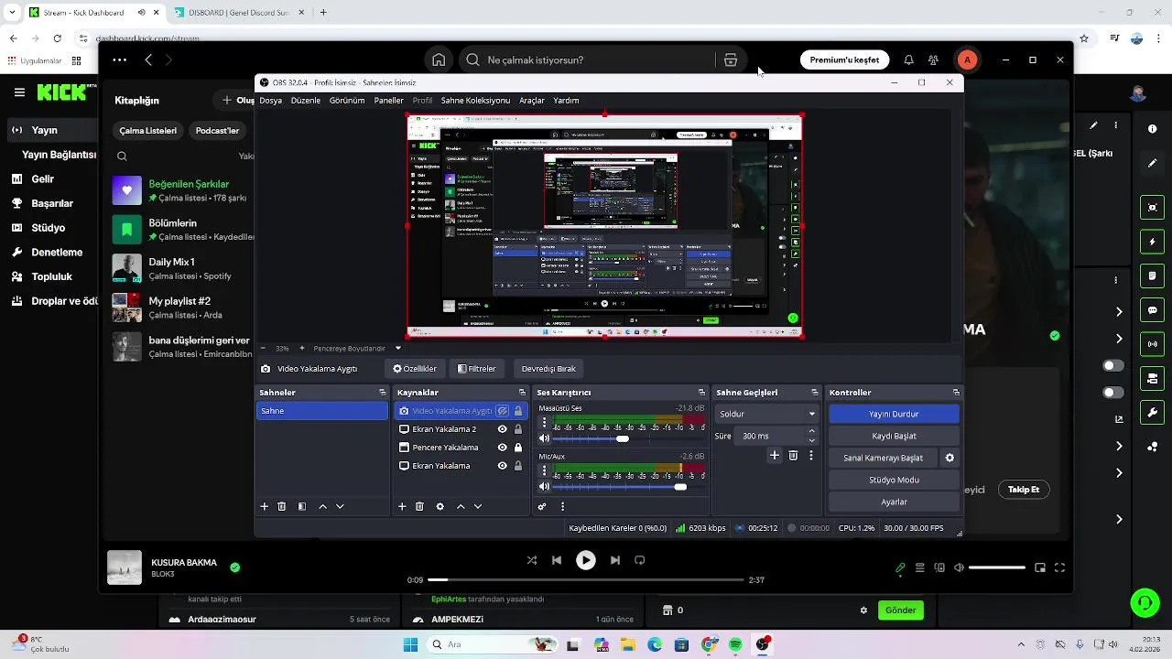Show hidden Video Yakalama Aygıtı source

click(503, 411)
